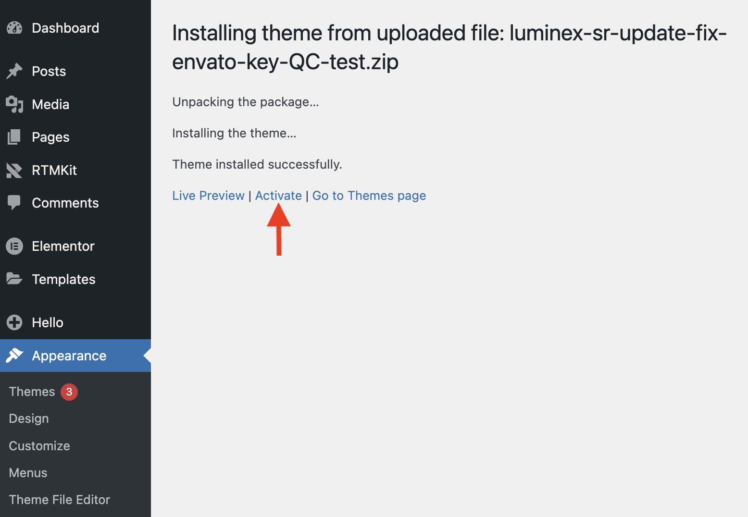The height and width of the screenshot is (517, 748).
Task: Open the Design submenu item
Action: click(x=29, y=419)
